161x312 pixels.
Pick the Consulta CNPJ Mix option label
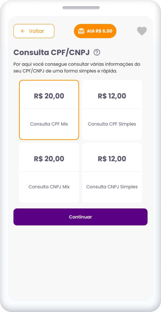pos(49,187)
